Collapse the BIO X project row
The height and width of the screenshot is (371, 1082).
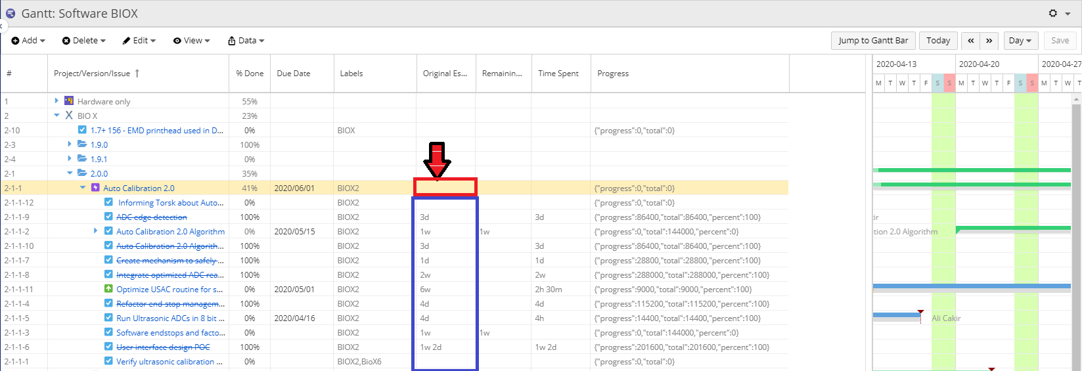[56, 116]
